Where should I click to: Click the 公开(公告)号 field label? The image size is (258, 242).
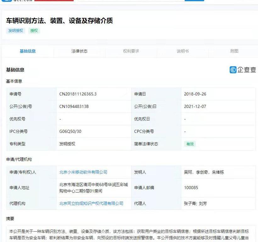[21, 106]
